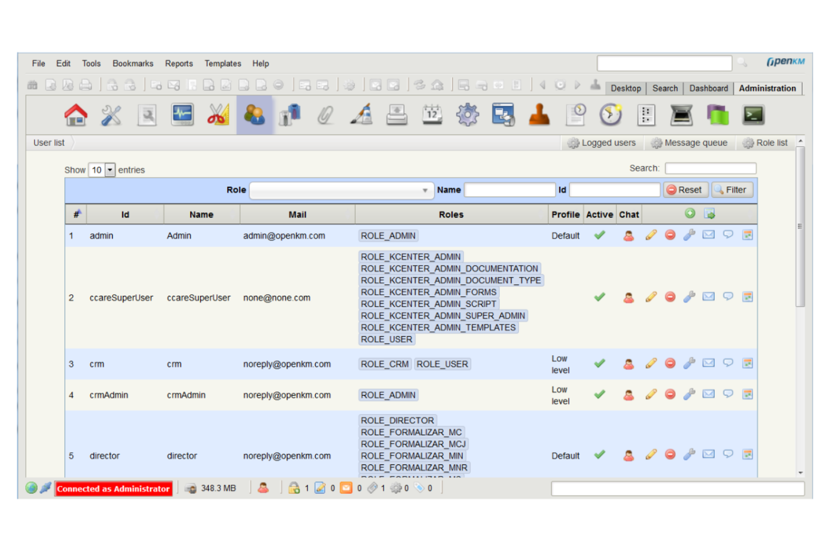830x553 pixels.
Task: Expand the Role filter combo box
Action: tap(425, 190)
